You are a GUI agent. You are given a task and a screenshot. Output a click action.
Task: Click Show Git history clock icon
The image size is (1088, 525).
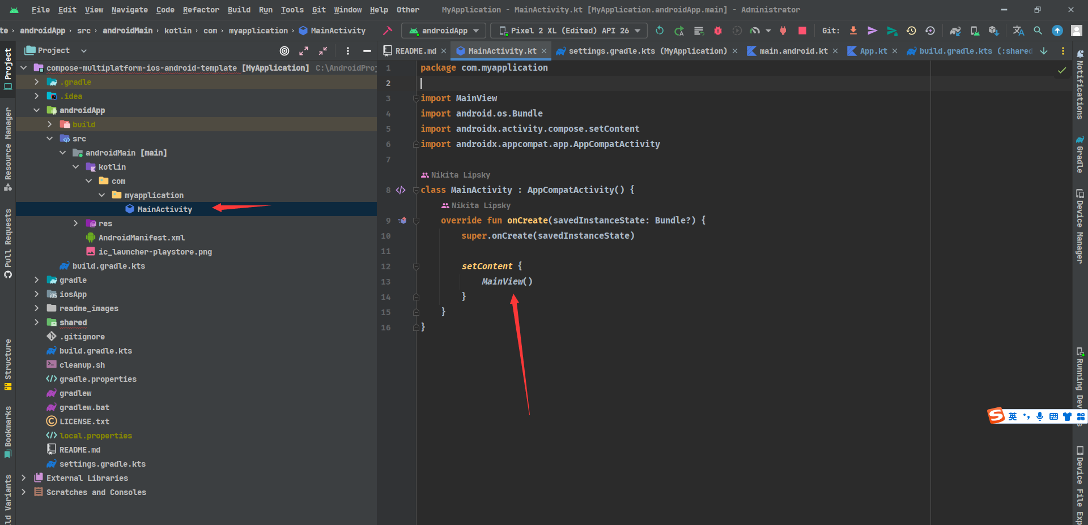(x=911, y=31)
